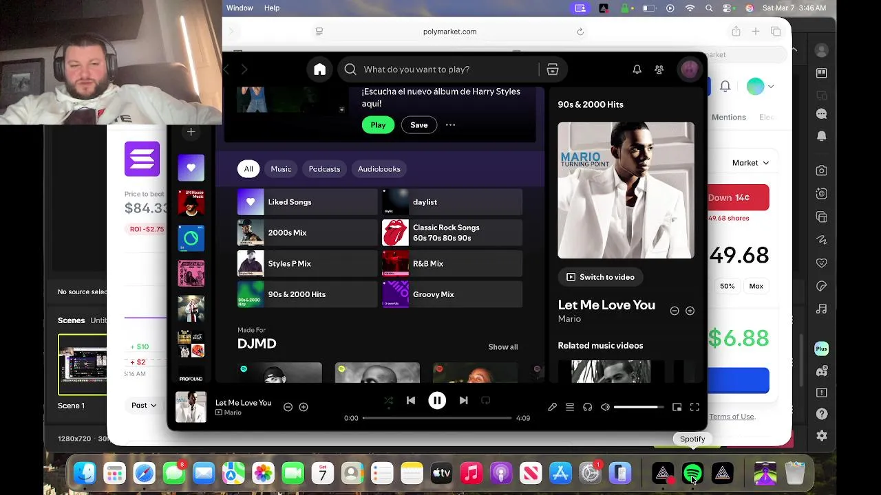Viewport: 881px width, 495px height.
Task: Show all Made For DJMD
Action: tap(503, 347)
